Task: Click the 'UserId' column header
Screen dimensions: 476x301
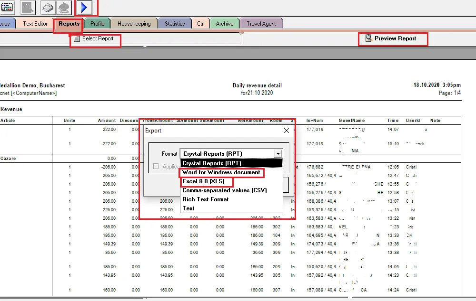Action: pyautogui.click(x=413, y=121)
